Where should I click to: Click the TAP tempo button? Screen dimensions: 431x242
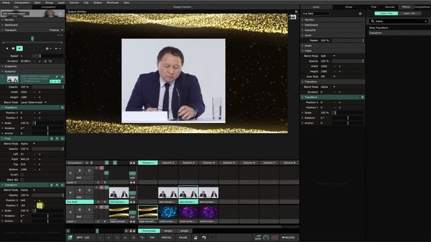tap(152, 237)
